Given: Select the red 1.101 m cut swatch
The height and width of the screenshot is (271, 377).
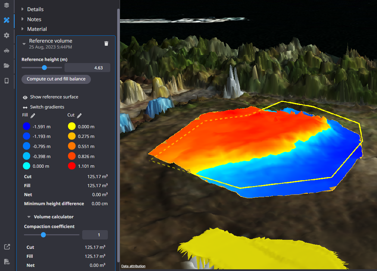Looking at the screenshot, I should point(72,166).
